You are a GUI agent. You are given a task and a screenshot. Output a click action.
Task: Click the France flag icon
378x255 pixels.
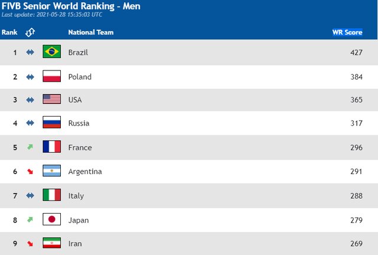[52, 147]
